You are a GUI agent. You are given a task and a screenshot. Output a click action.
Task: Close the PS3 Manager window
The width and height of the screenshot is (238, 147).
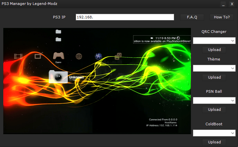point(232,4)
